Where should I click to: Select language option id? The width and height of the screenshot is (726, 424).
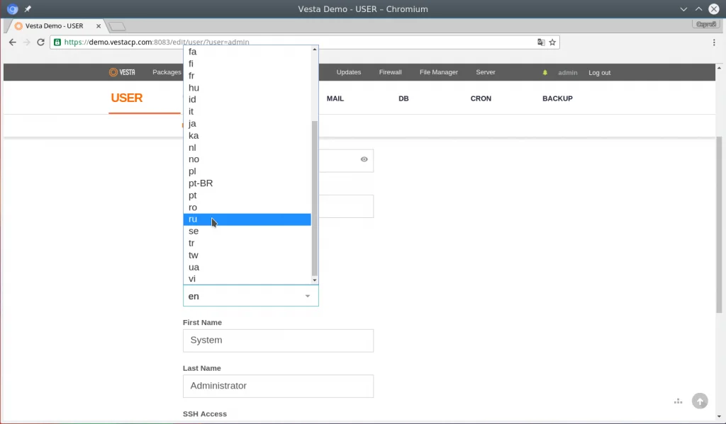247,99
